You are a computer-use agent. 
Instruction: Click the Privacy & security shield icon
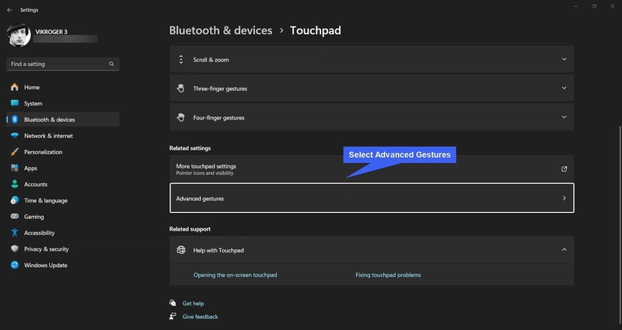click(14, 249)
